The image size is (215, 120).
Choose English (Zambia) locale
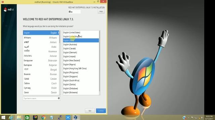81,84
